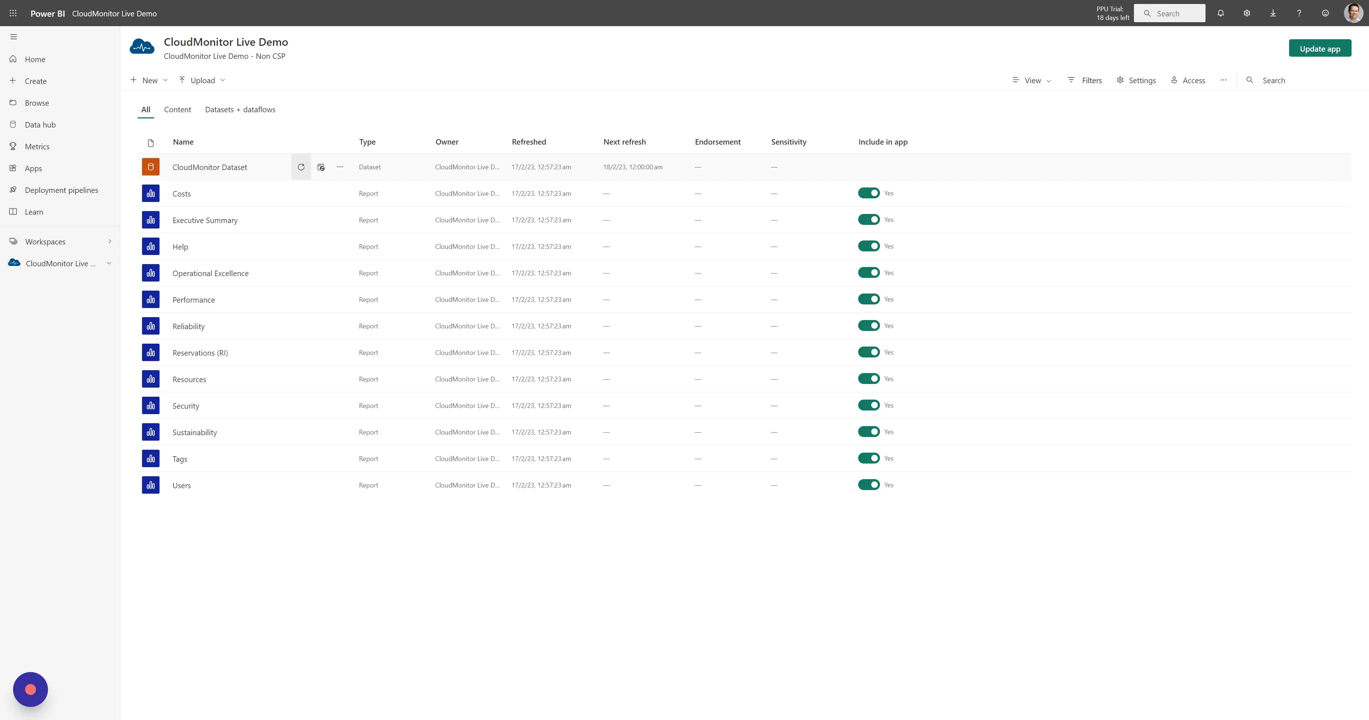
Task: Click the download icon in the top bar
Action: [x=1273, y=13]
